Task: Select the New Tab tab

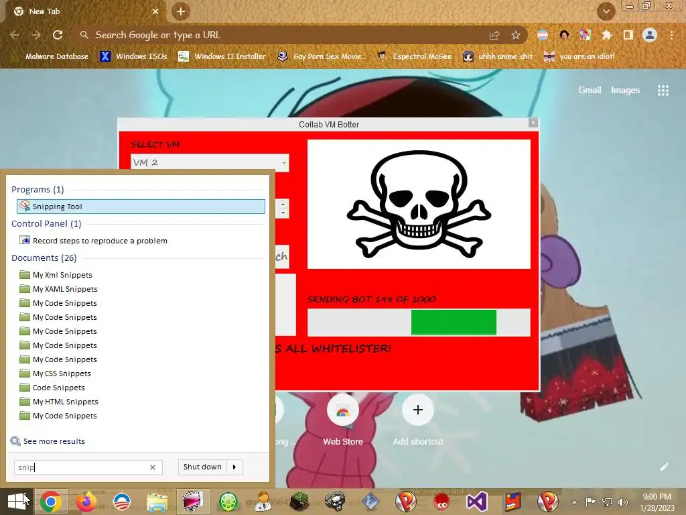Action: click(86, 11)
